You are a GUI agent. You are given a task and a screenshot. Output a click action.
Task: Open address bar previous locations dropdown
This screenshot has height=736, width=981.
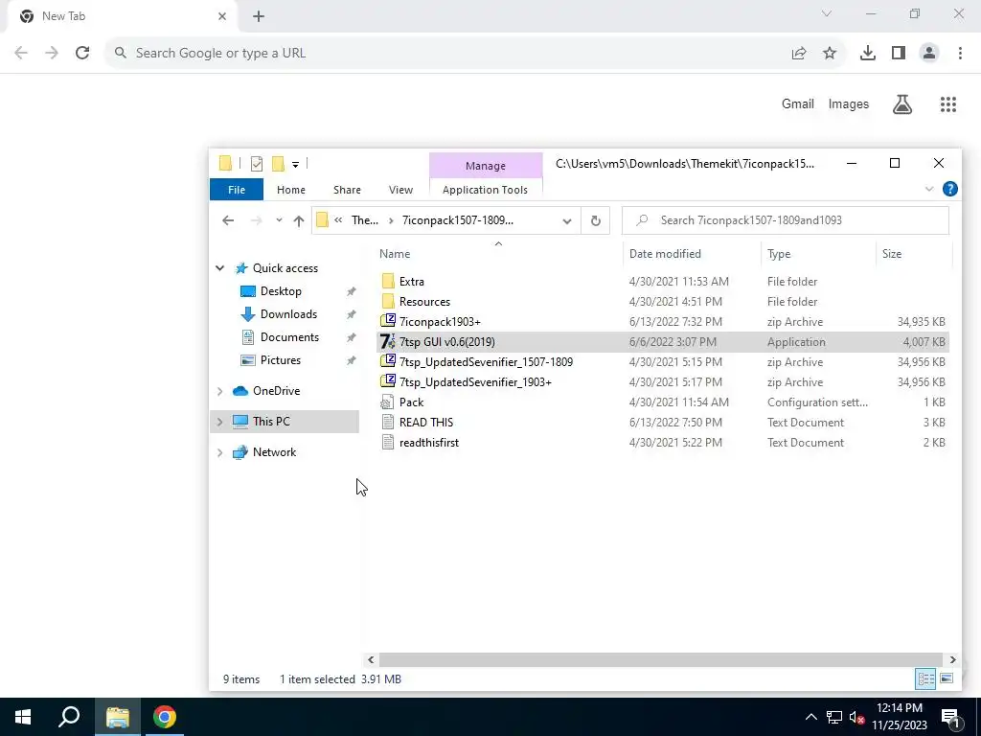coord(567,220)
